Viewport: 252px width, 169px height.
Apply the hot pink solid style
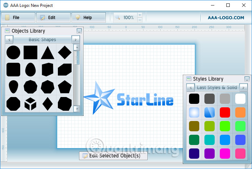[x=240, y=154]
